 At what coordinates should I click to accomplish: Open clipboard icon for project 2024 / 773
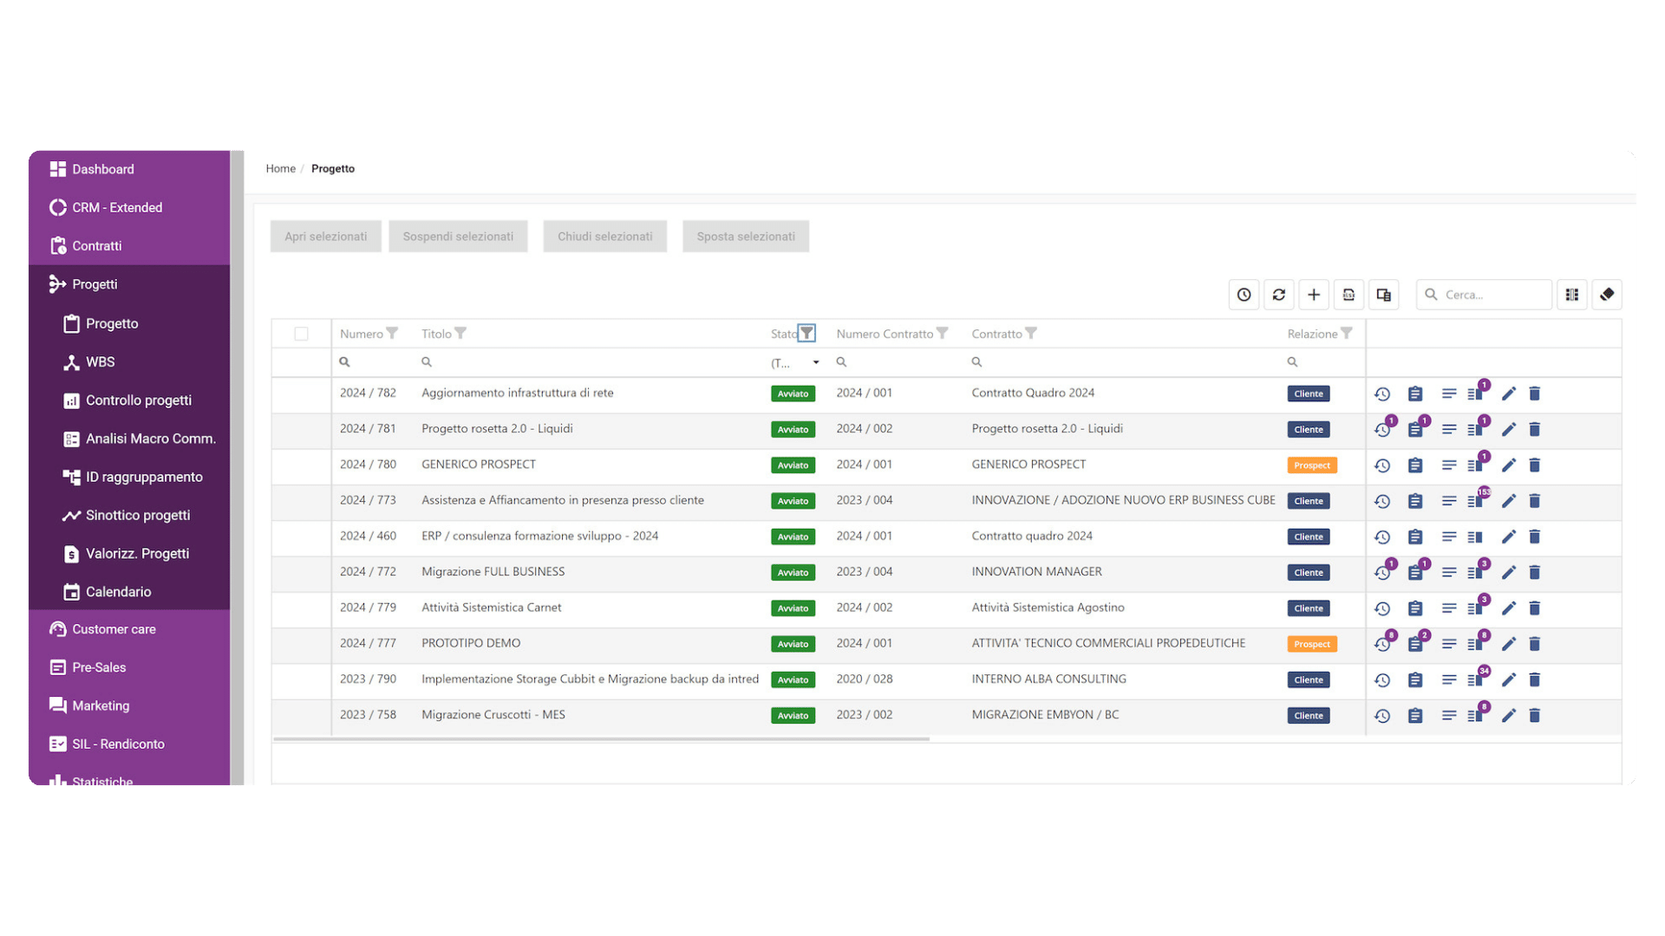tap(1415, 501)
